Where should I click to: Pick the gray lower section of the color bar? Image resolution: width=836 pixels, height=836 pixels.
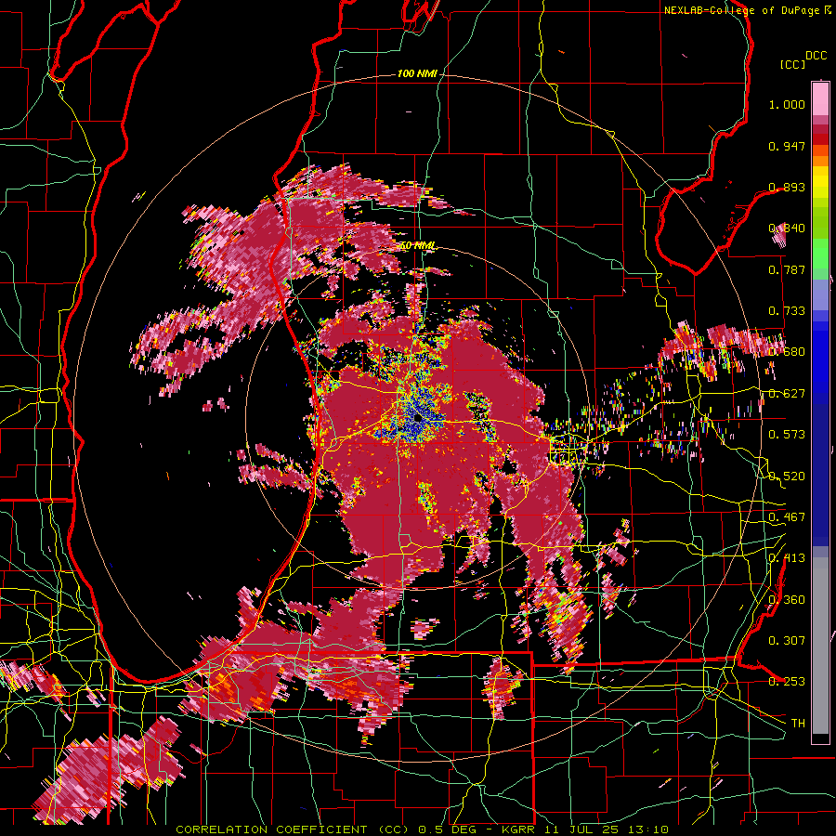(x=820, y=647)
